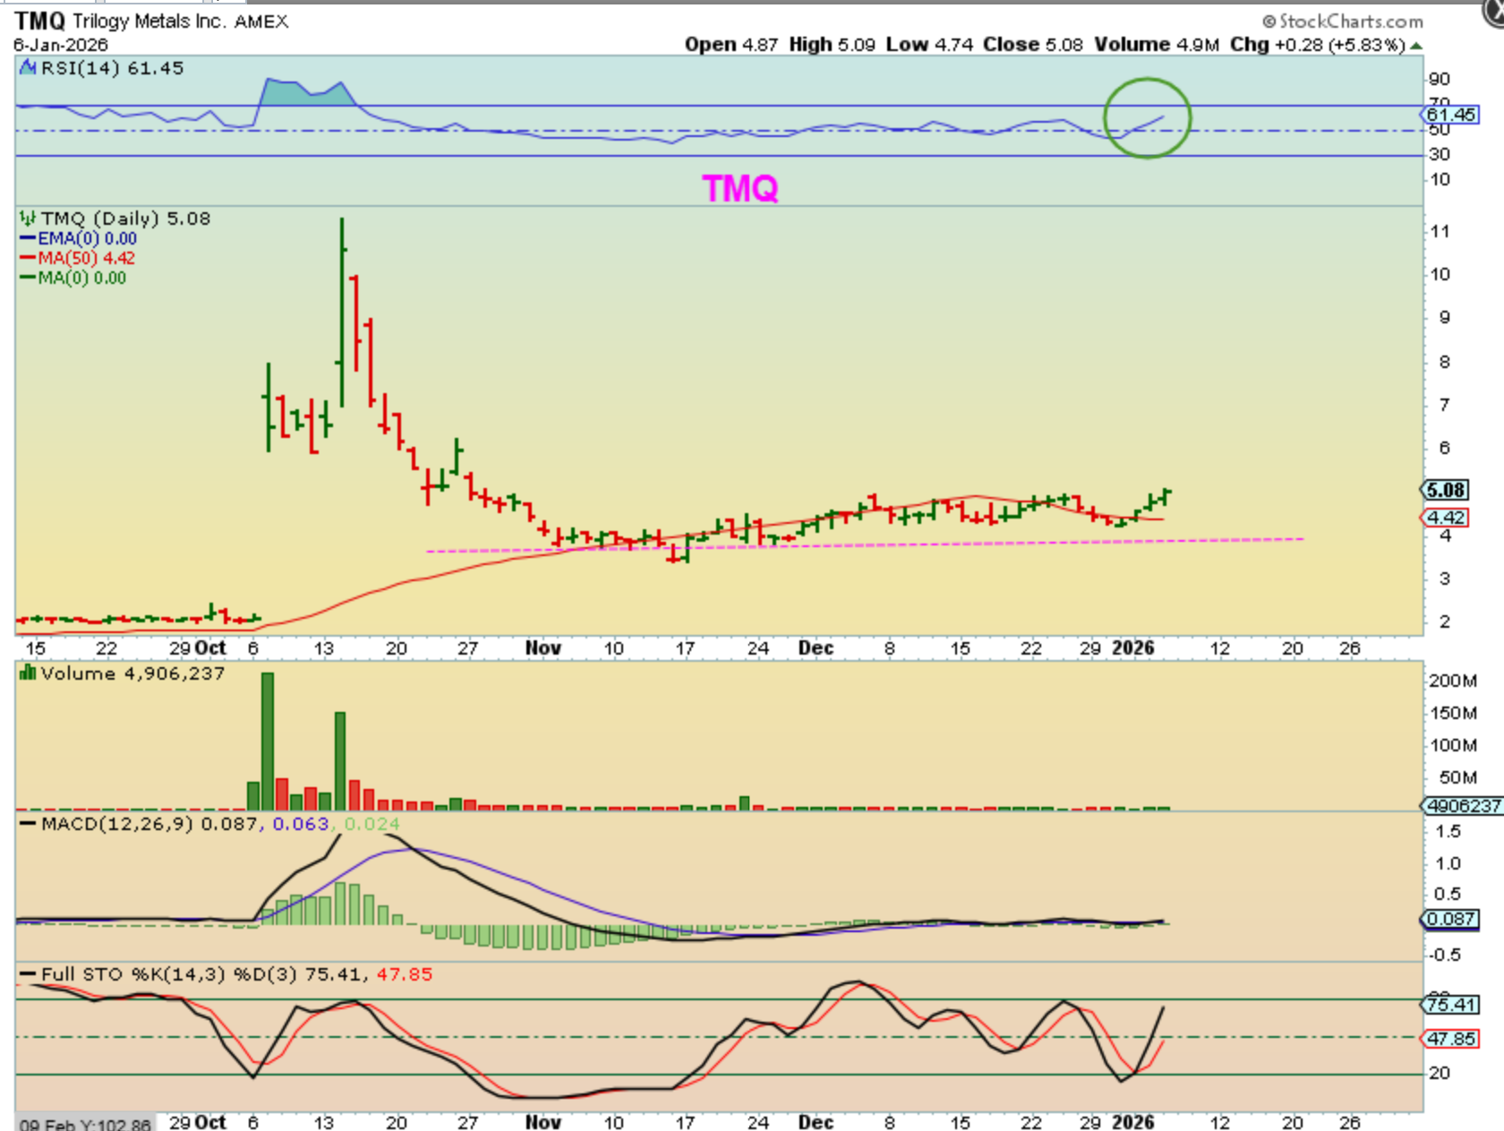Click the "High 5.09" header value
The width and height of the screenshot is (1504, 1131).
point(833,45)
